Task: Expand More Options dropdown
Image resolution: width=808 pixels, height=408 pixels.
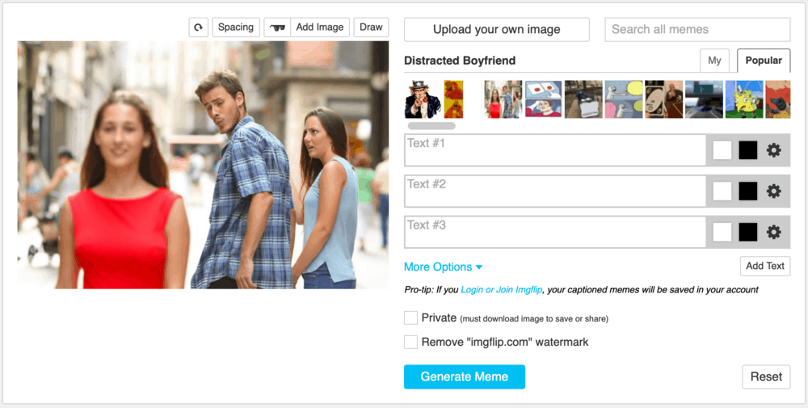Action: [443, 267]
